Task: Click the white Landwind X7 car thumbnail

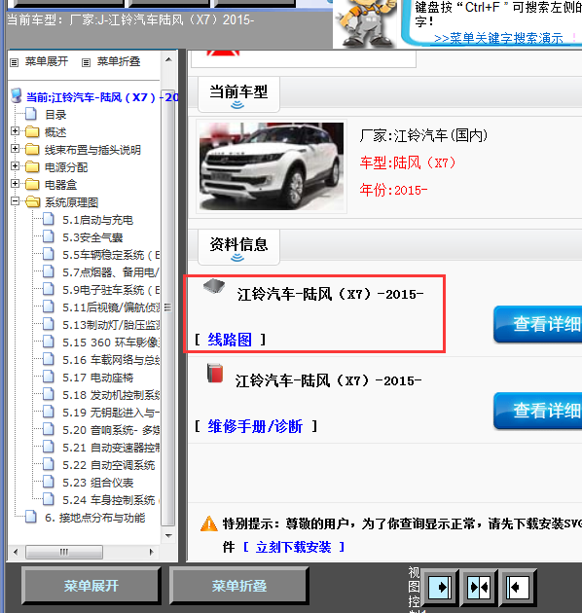Action: (x=272, y=166)
